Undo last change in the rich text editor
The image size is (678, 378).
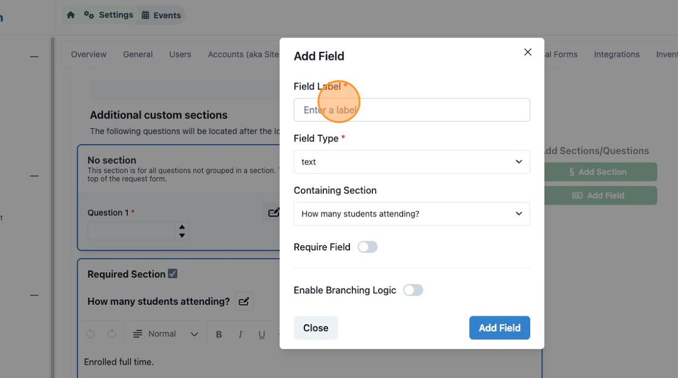click(90, 334)
